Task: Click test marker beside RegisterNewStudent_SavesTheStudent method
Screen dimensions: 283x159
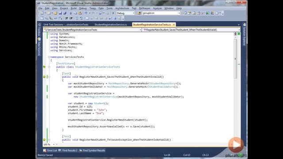Action: pos(44,77)
